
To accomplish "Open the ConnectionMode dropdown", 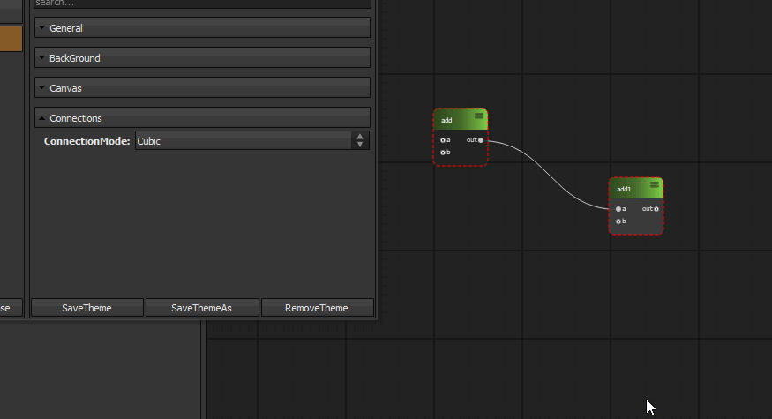I will [x=251, y=141].
